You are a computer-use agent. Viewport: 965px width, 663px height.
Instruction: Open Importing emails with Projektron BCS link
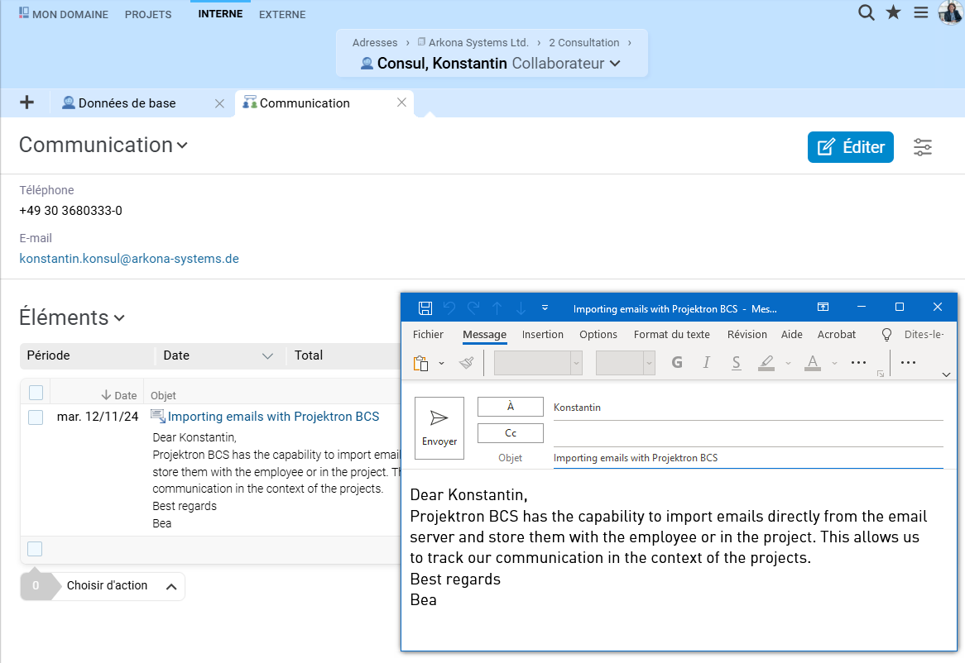(x=273, y=416)
